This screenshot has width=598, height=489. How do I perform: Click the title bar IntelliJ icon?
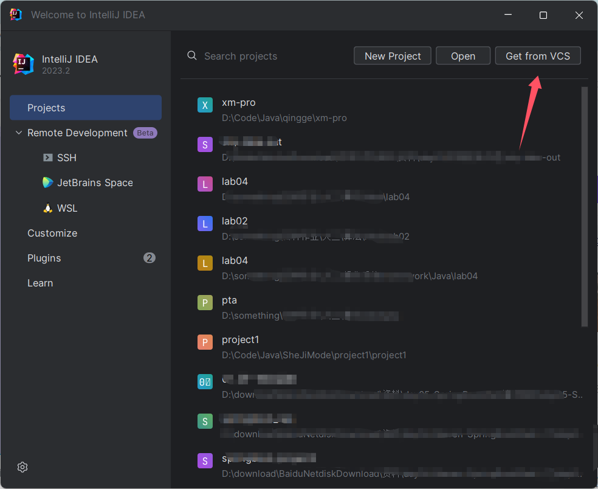click(16, 15)
